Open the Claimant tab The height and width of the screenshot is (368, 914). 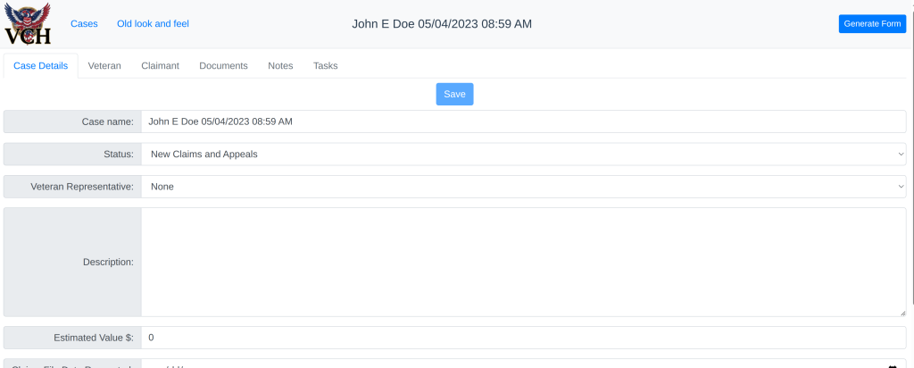160,65
